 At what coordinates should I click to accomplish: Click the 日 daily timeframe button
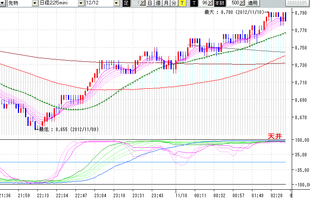coord(150,4)
